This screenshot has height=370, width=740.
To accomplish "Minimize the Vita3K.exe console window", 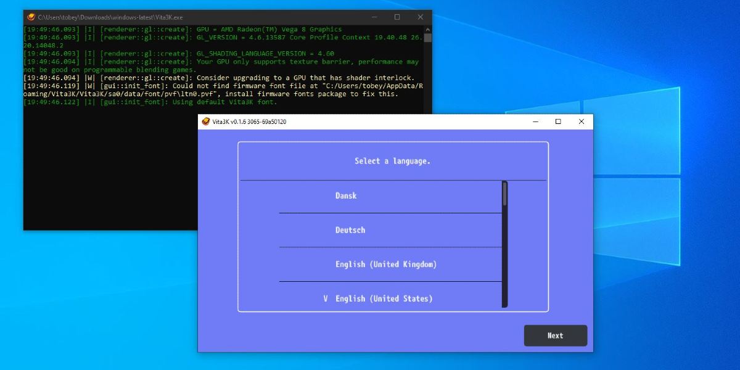I will (x=374, y=17).
